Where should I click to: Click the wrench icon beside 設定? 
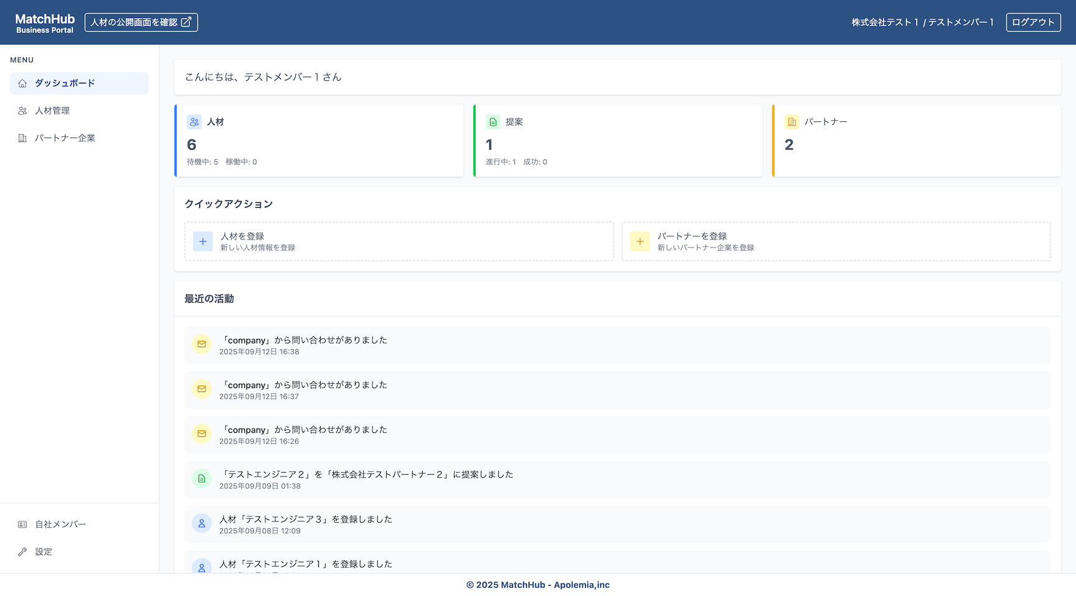coord(22,551)
